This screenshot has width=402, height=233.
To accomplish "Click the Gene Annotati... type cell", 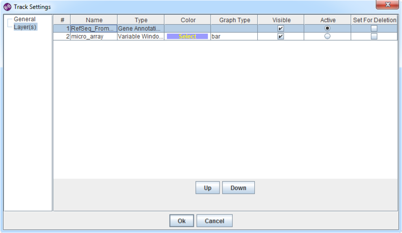I will (x=141, y=29).
